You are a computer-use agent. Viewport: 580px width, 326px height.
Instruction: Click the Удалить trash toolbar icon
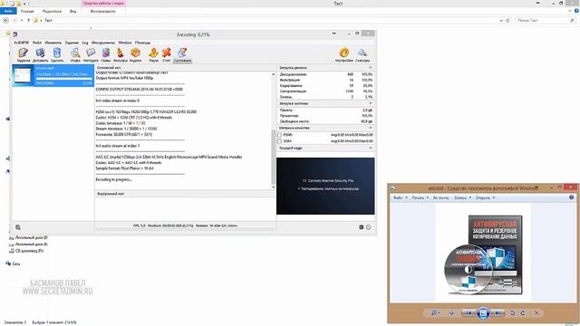pos(57,54)
